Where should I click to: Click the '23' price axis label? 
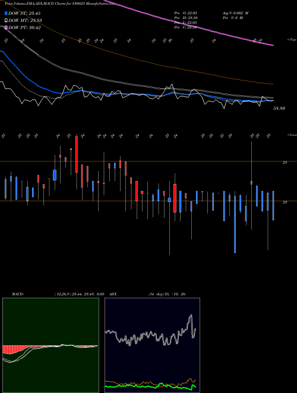click(285, 202)
